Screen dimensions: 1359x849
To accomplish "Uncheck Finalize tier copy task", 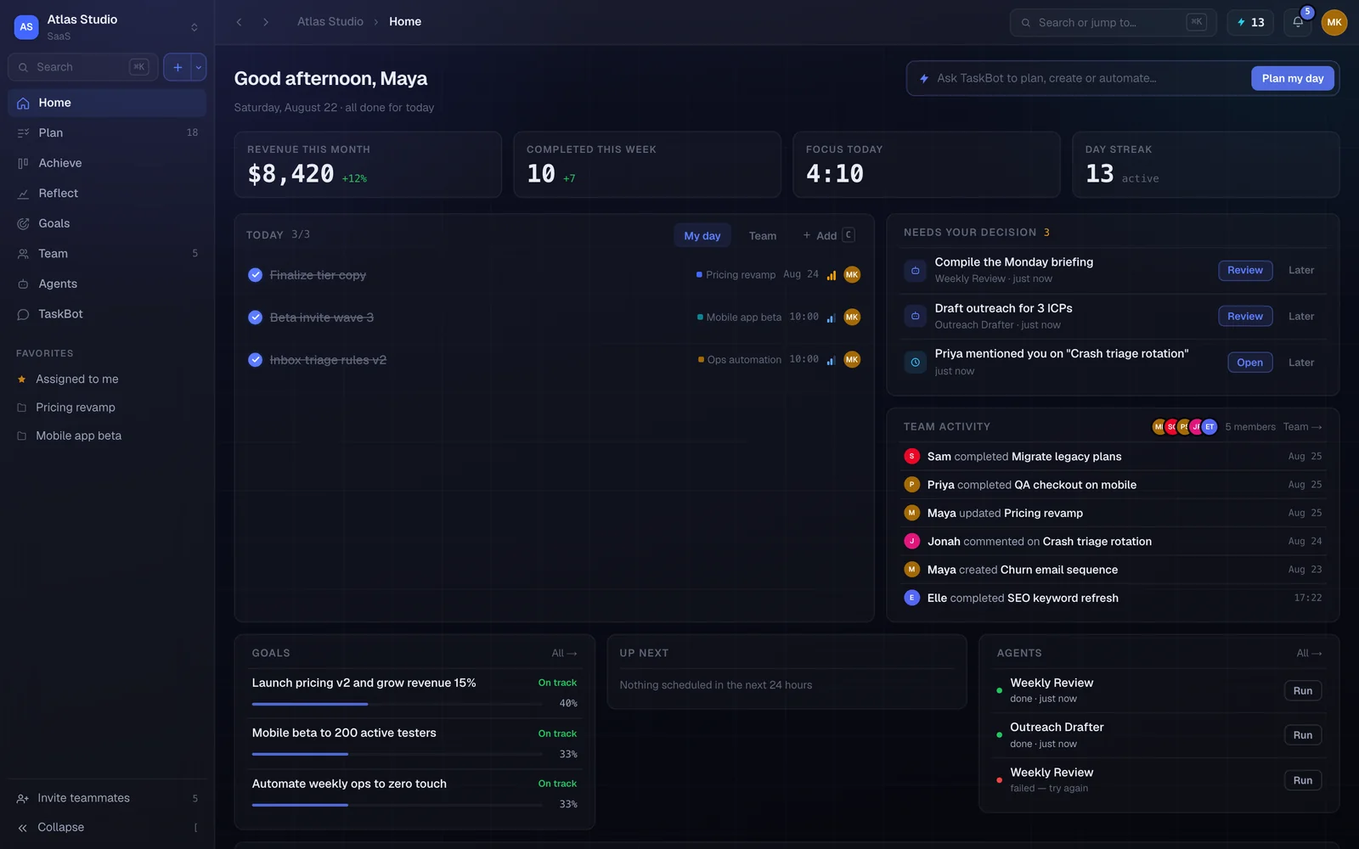I will click(x=255, y=275).
